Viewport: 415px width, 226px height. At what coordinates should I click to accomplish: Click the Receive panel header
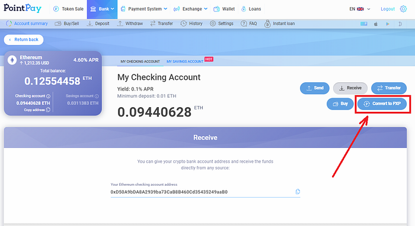click(x=205, y=138)
